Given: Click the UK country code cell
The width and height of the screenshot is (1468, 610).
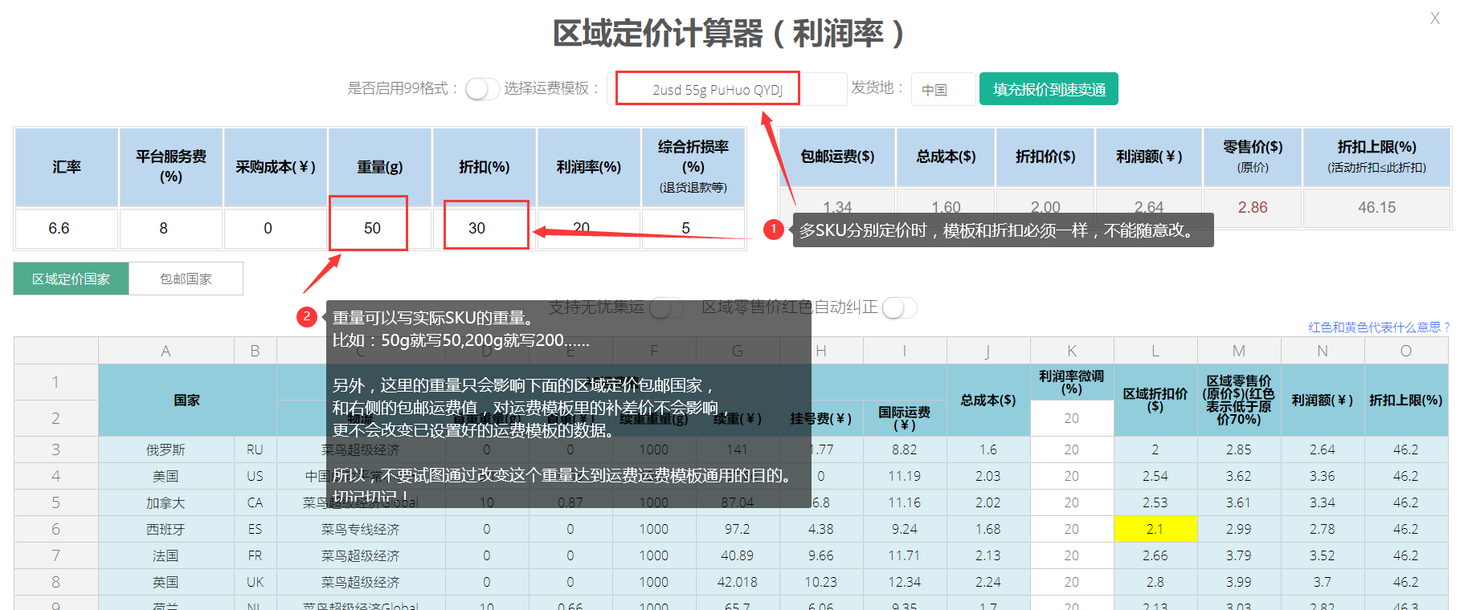Looking at the screenshot, I should [x=255, y=582].
